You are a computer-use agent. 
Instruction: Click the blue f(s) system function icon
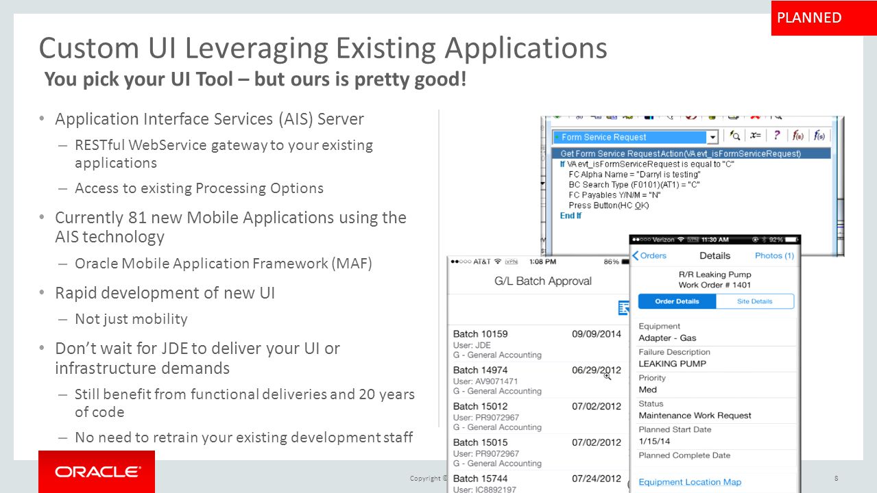[x=818, y=136]
